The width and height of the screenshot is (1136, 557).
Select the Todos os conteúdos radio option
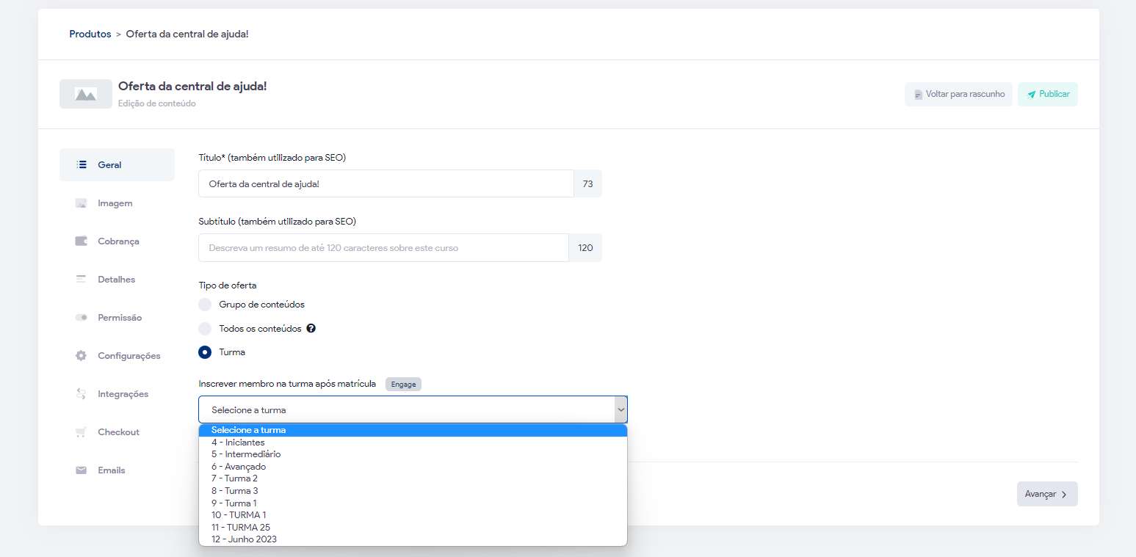point(205,329)
